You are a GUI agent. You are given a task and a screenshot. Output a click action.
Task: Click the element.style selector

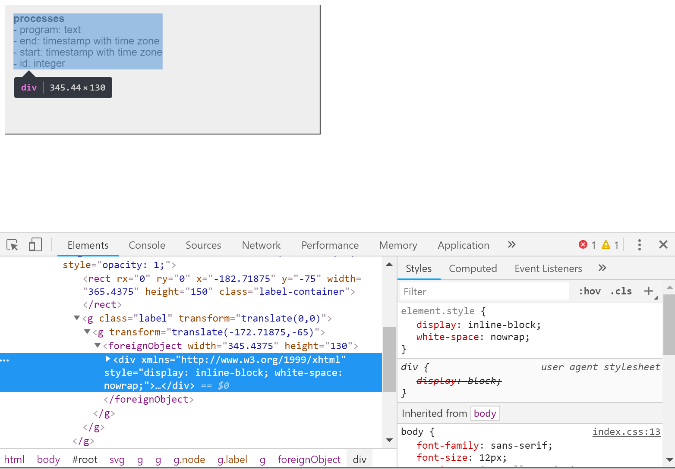[x=438, y=311]
